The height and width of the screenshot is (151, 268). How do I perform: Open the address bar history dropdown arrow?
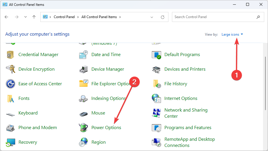(x=152, y=17)
